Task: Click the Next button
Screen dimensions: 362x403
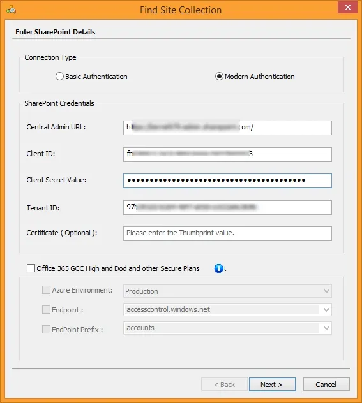Action: click(x=272, y=385)
